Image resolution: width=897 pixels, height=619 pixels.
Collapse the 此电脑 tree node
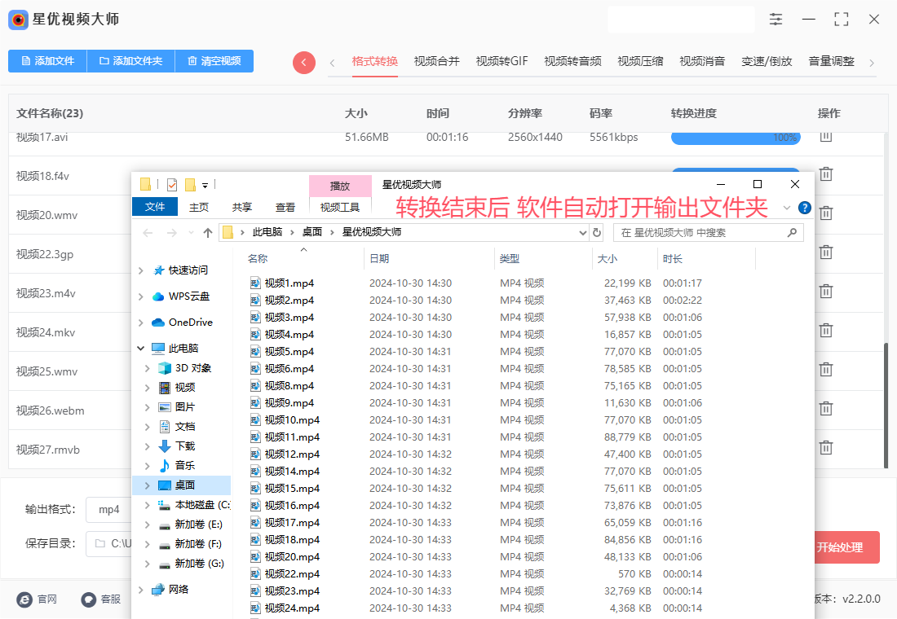coord(141,348)
